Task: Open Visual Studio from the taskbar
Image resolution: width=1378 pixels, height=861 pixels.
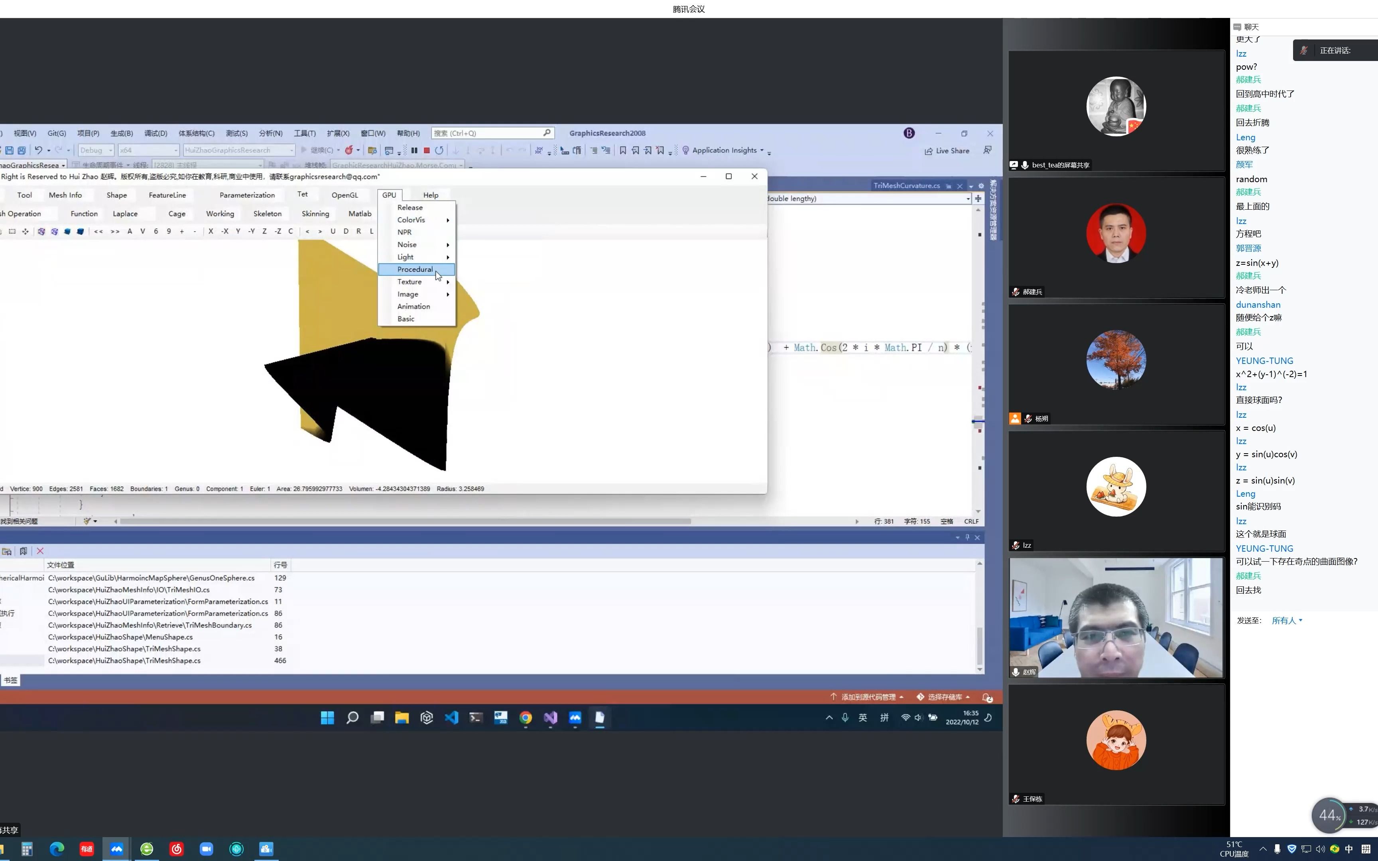Action: 550,717
